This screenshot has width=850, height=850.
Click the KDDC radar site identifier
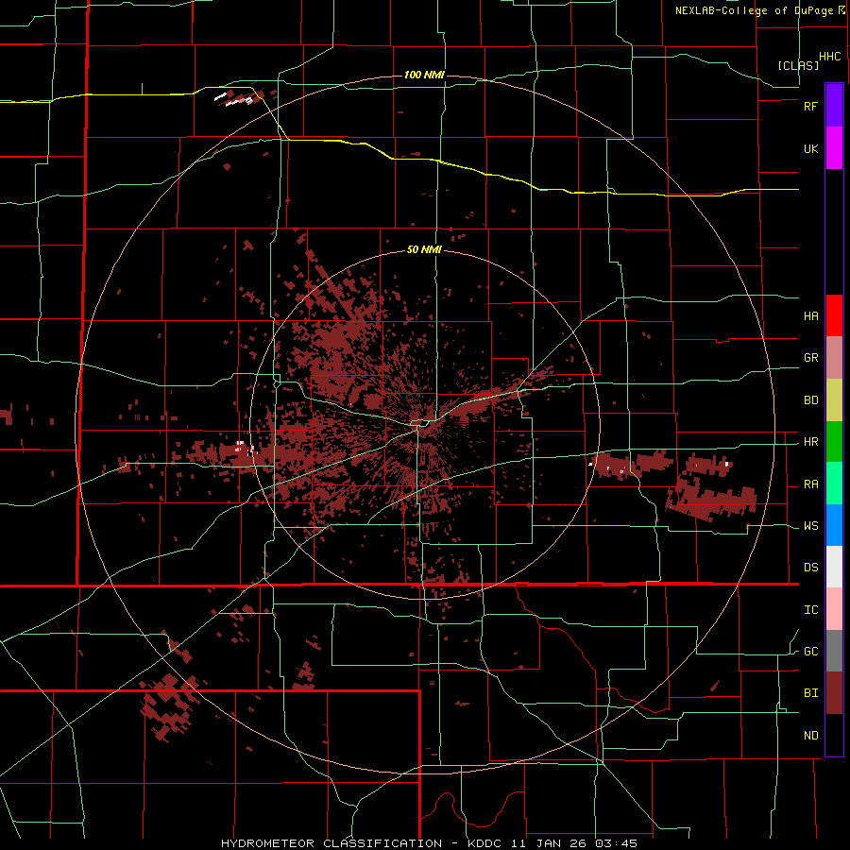click(x=484, y=843)
